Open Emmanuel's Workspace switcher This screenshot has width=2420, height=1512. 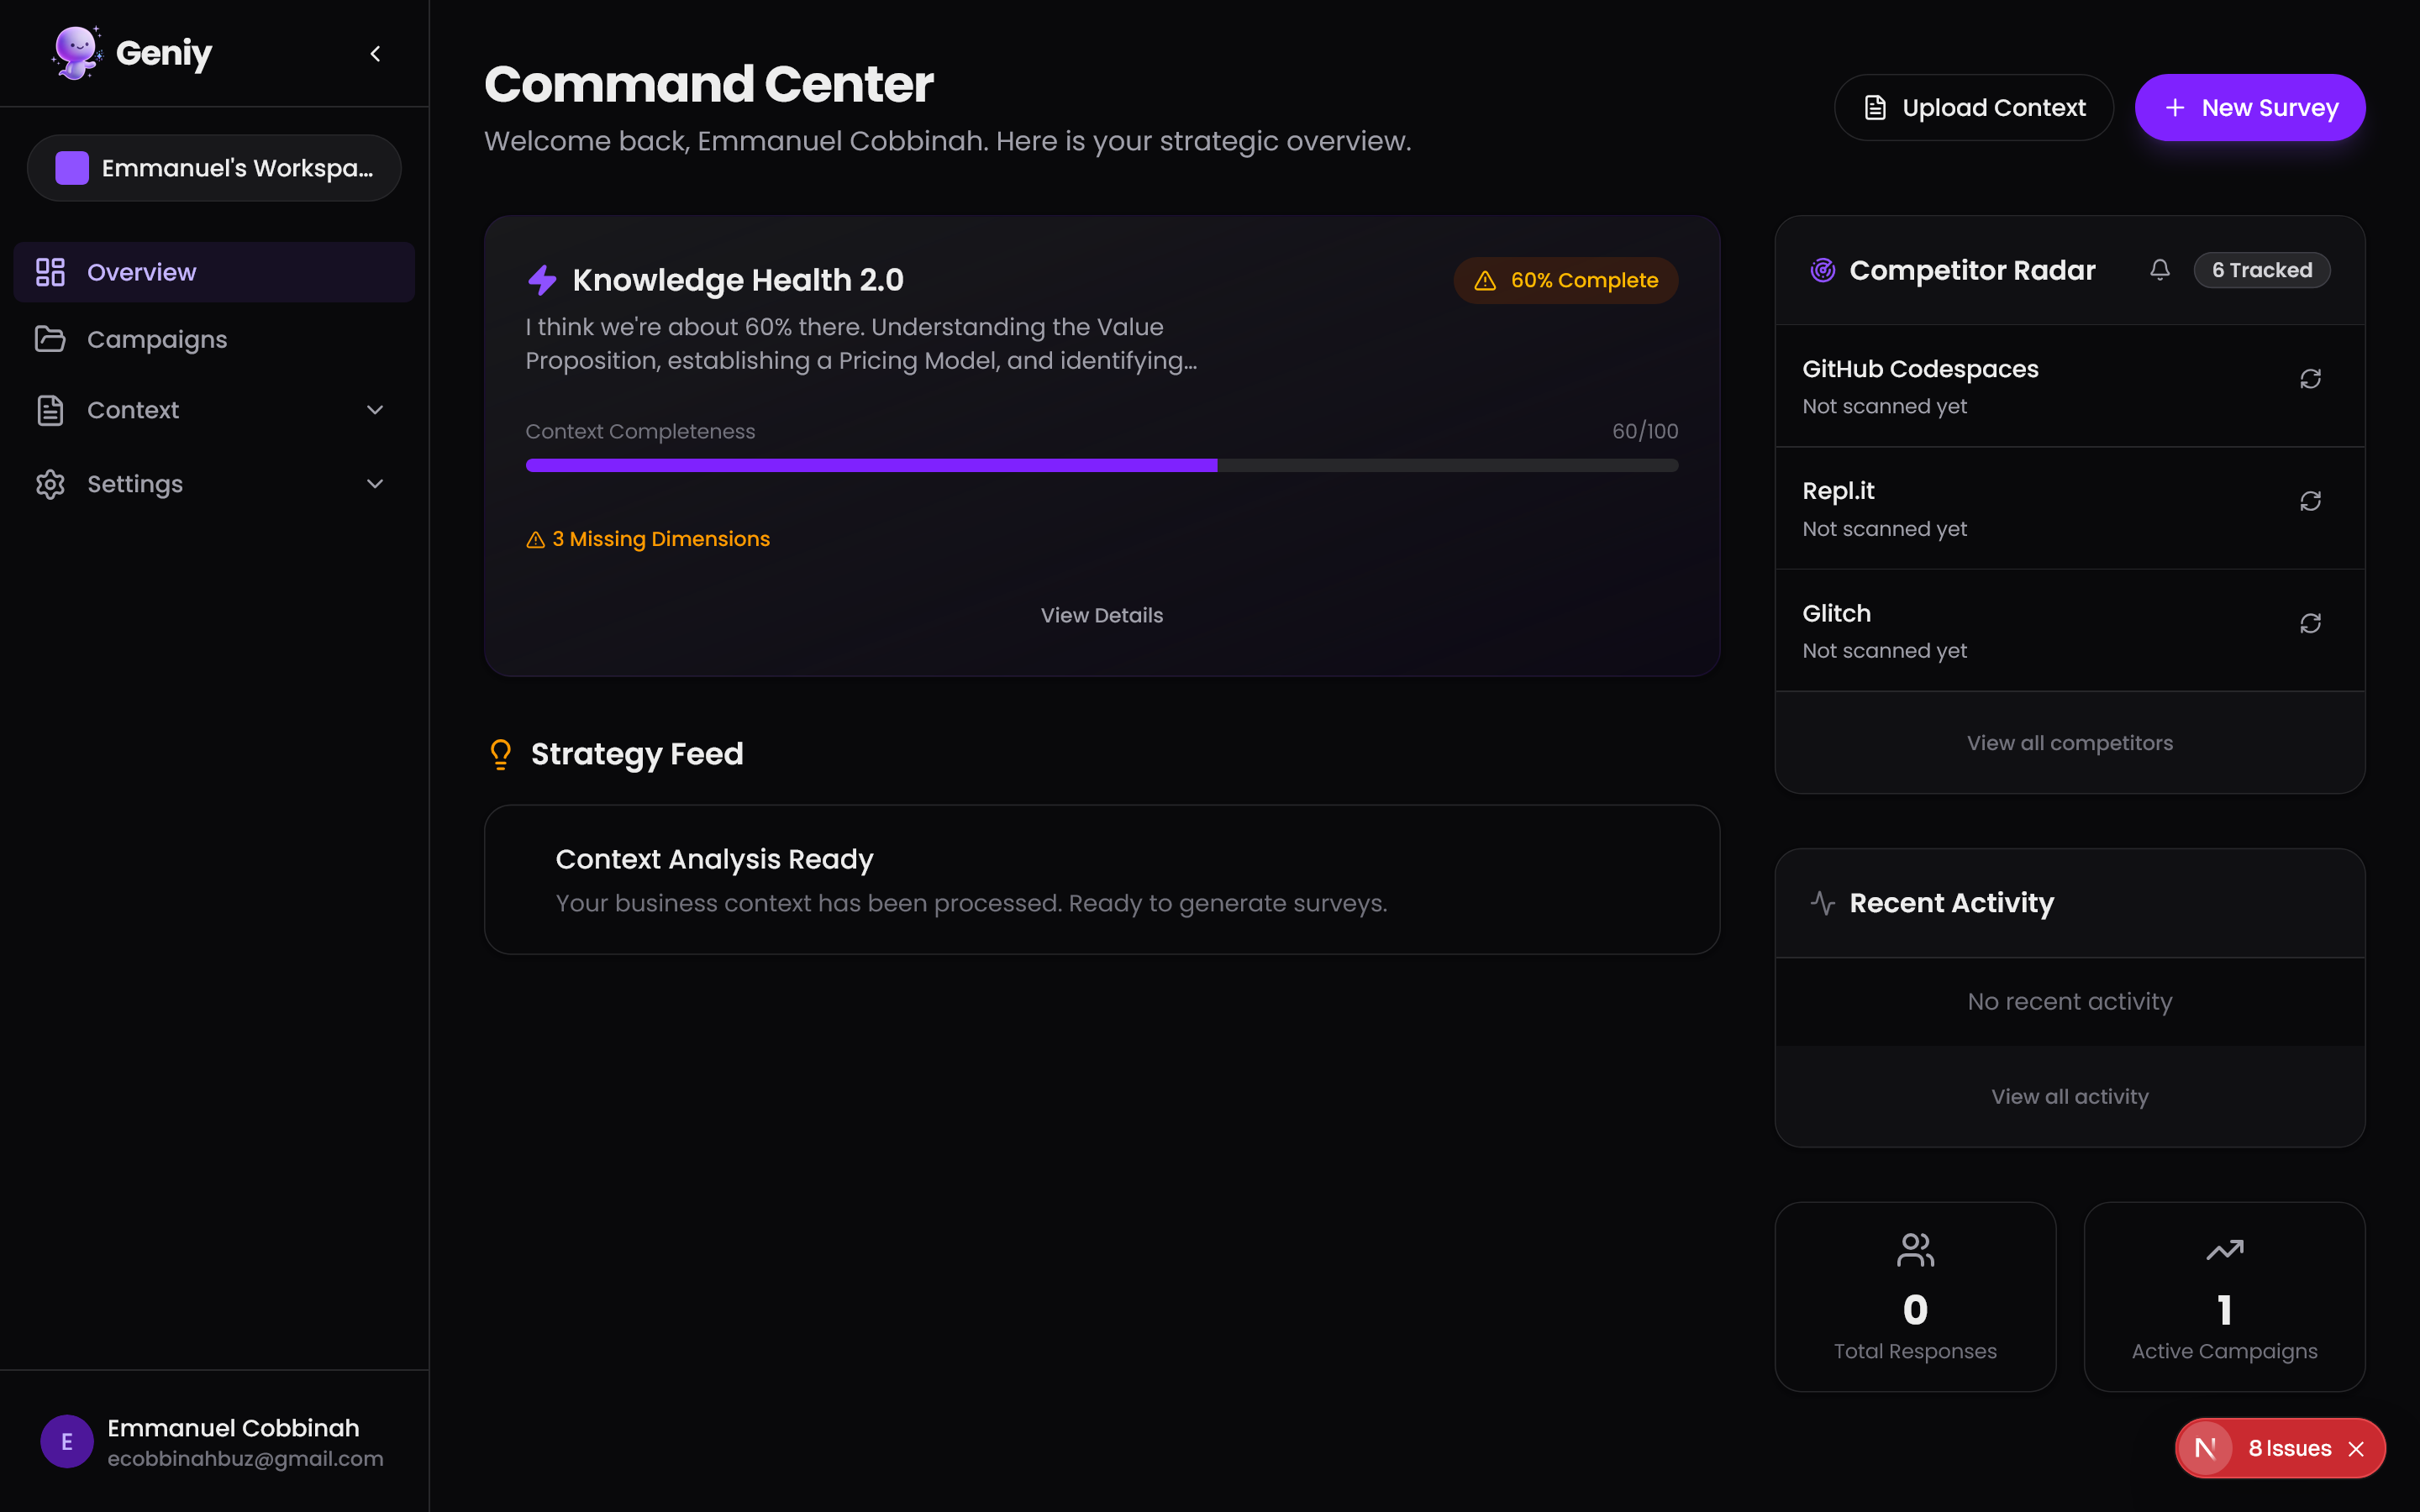(214, 168)
